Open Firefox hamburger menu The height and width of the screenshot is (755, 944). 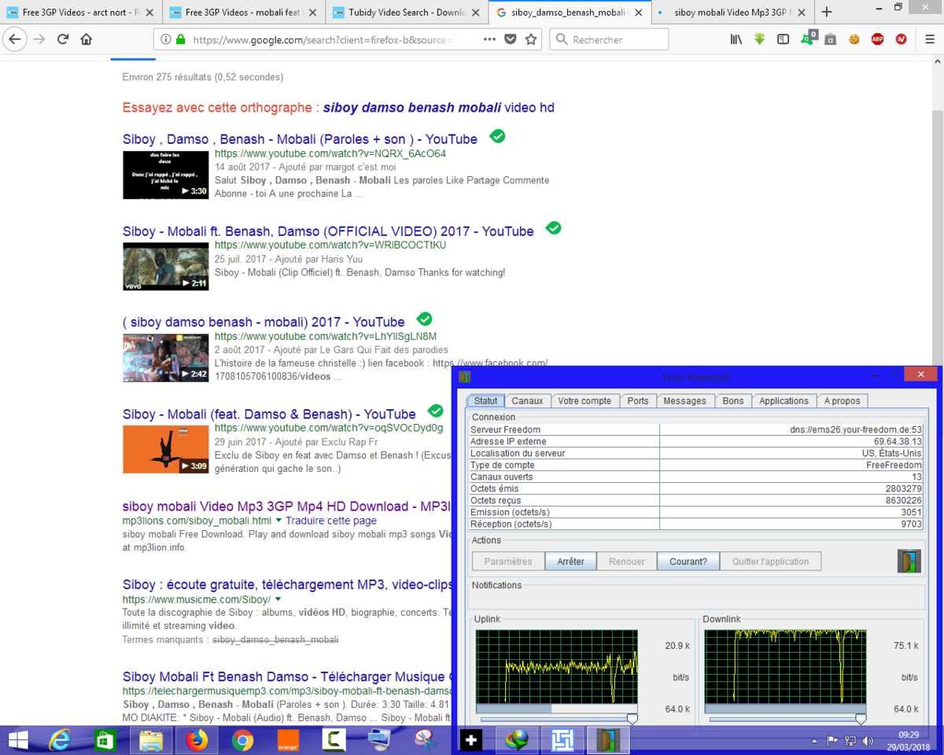pyautogui.click(x=929, y=39)
